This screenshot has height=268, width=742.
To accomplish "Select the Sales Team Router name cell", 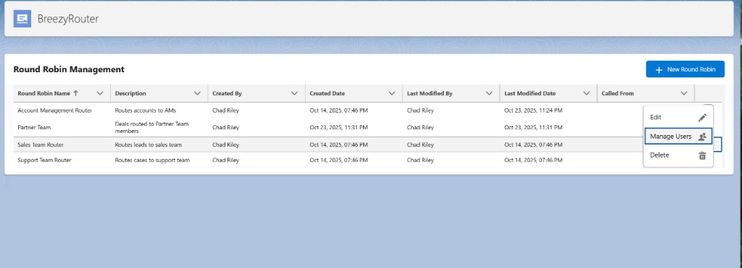I will click(x=41, y=145).
